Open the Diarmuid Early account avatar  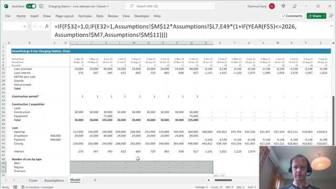point(272,6)
